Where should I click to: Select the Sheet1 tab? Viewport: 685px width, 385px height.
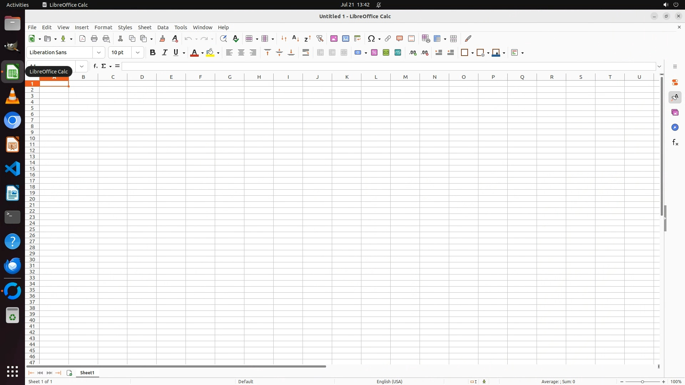[87, 373]
